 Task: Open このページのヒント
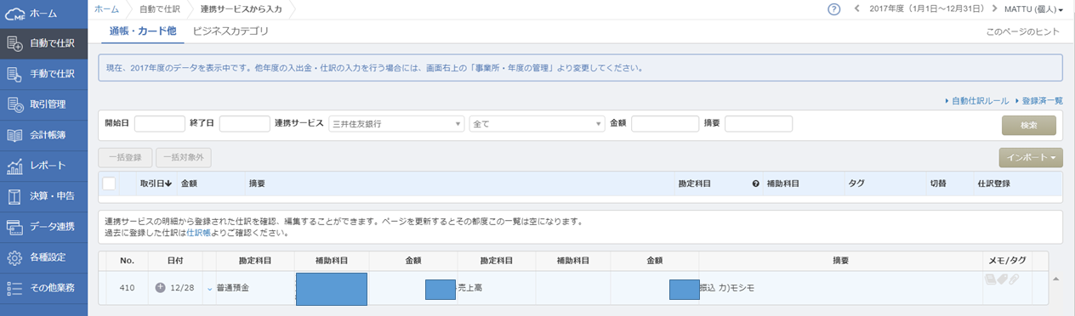[x=1022, y=32]
